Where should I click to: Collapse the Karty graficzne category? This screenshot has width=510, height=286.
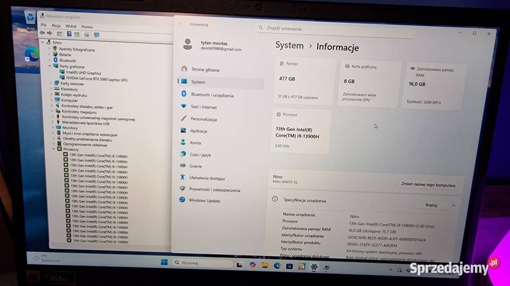pyautogui.click(x=50, y=66)
